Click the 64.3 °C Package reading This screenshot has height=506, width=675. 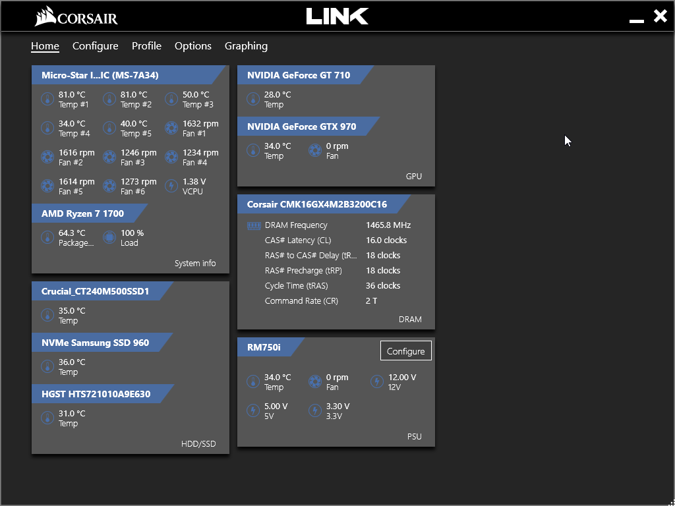72,233
